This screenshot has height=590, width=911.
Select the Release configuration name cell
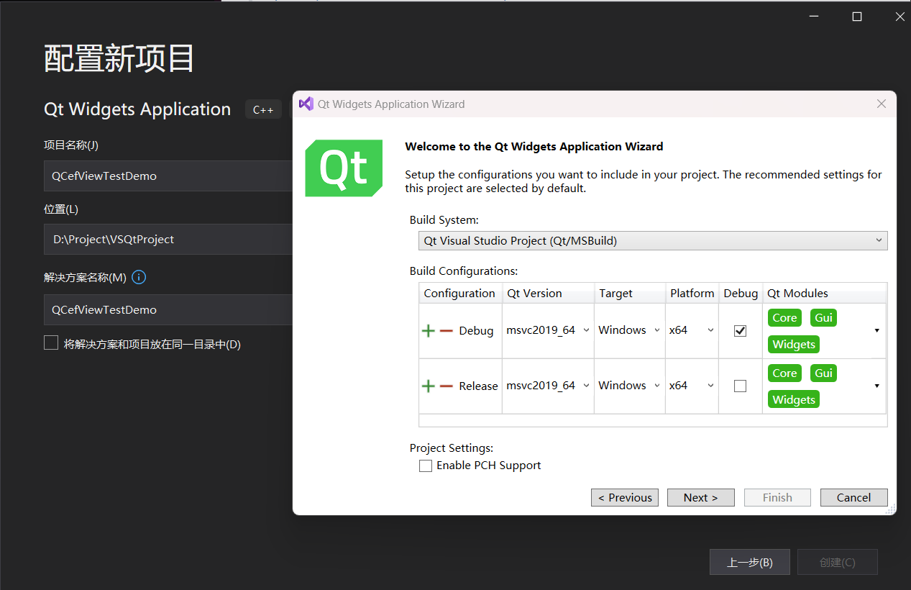(478, 386)
